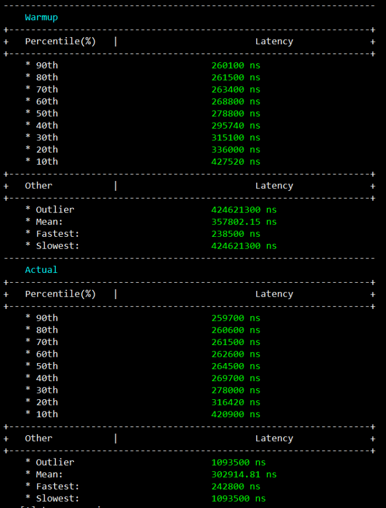Select Actual Slowest value "1093500 ns"
This screenshot has width=386, height=508.
(x=239, y=498)
